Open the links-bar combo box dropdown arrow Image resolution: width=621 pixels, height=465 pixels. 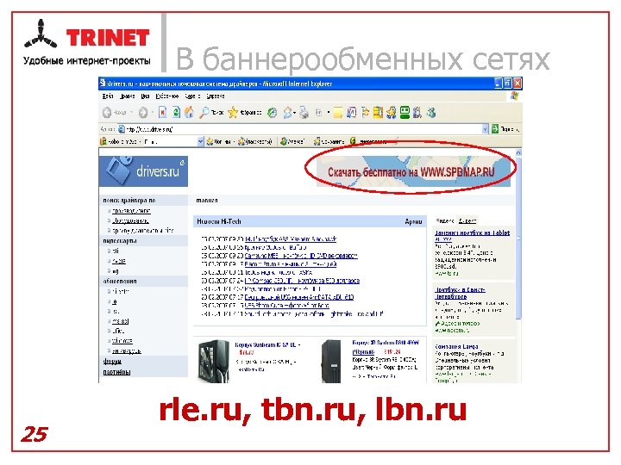200,141
